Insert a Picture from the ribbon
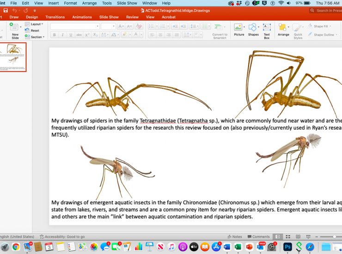342x254 pixels. pos(239,30)
